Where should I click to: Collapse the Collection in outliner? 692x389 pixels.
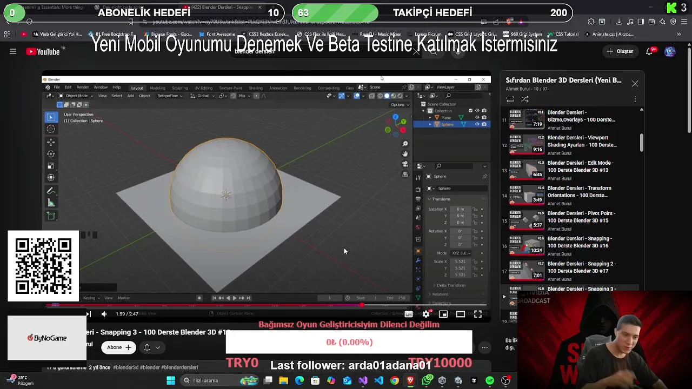pos(424,111)
